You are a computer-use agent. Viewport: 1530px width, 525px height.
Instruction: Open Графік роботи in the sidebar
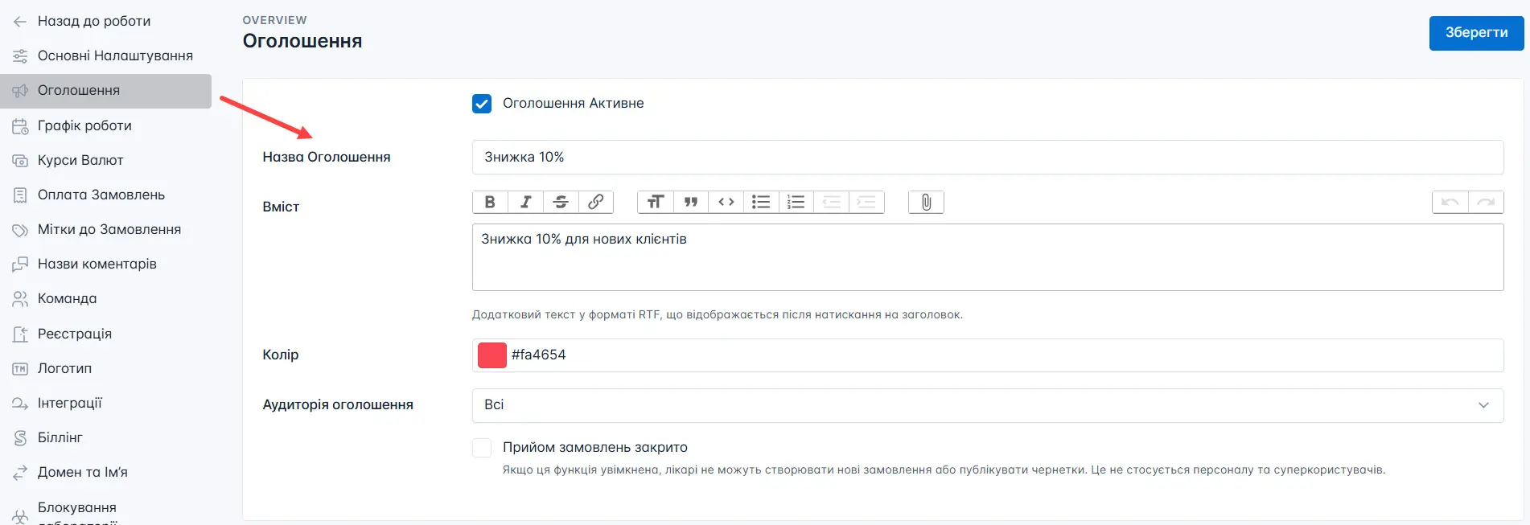coord(84,125)
